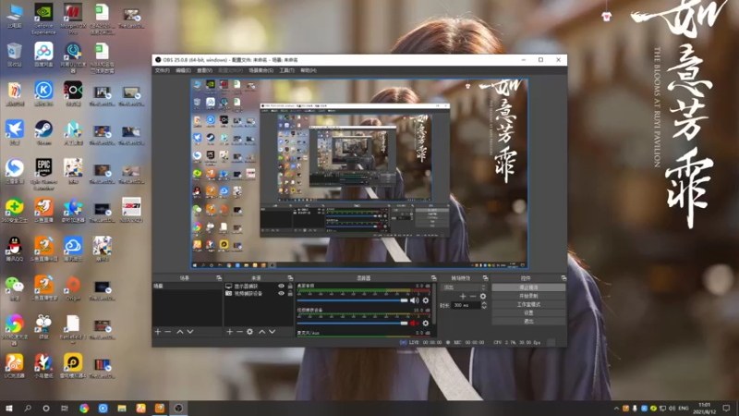This screenshot has height=416, width=739.
Task: Increase the transition duration with the up arrow
Action: (x=483, y=303)
